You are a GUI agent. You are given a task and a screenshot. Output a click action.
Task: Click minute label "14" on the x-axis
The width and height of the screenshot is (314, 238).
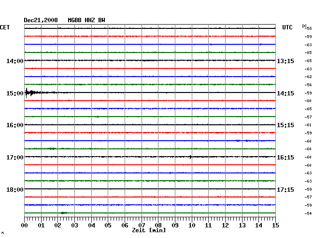tap(258, 225)
